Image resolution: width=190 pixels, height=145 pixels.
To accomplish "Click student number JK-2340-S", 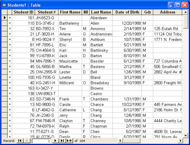I will pos(47,115).
